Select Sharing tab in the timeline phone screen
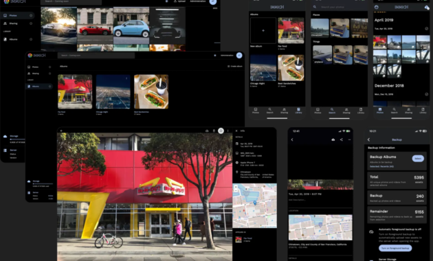Screen dimensions: 433x261 409,111
